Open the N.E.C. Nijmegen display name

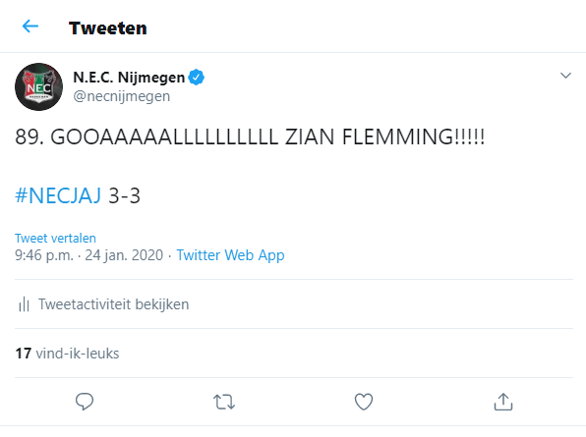pos(129,78)
